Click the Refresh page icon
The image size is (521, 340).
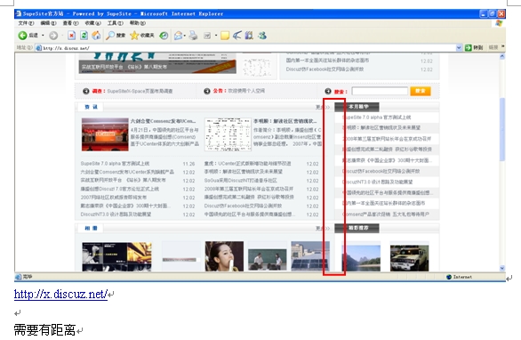[x=84, y=36]
